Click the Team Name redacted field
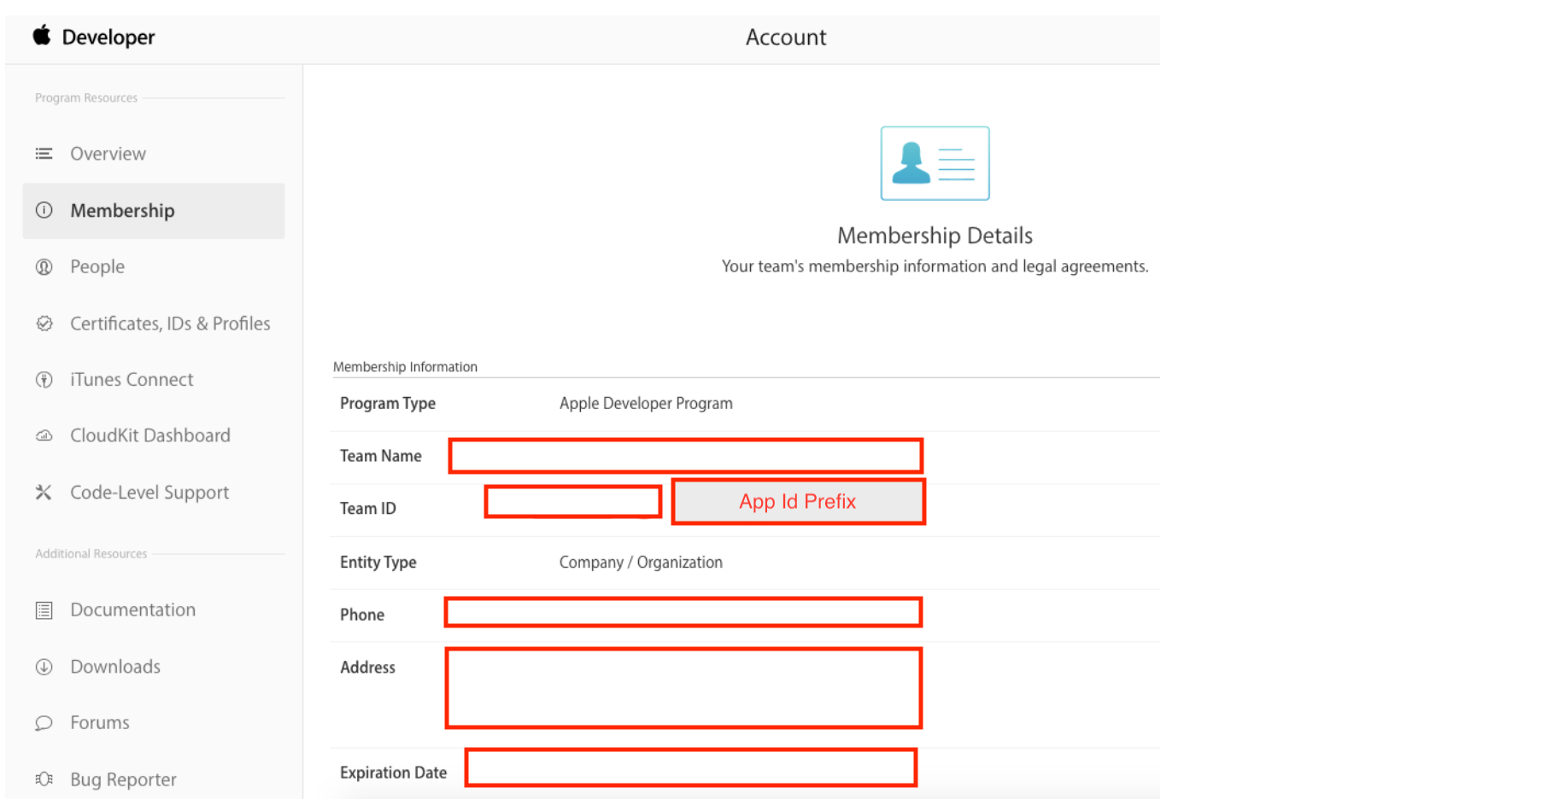1565x811 pixels. click(x=685, y=456)
